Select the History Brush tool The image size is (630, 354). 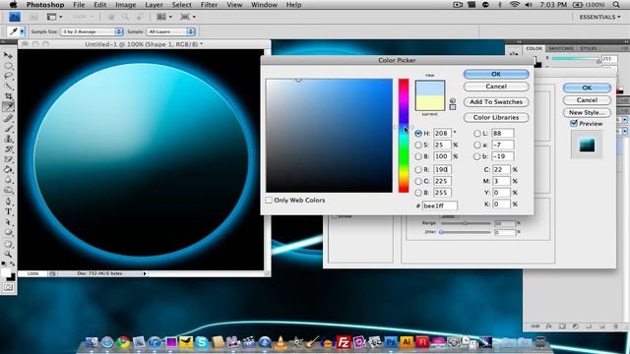(8, 149)
